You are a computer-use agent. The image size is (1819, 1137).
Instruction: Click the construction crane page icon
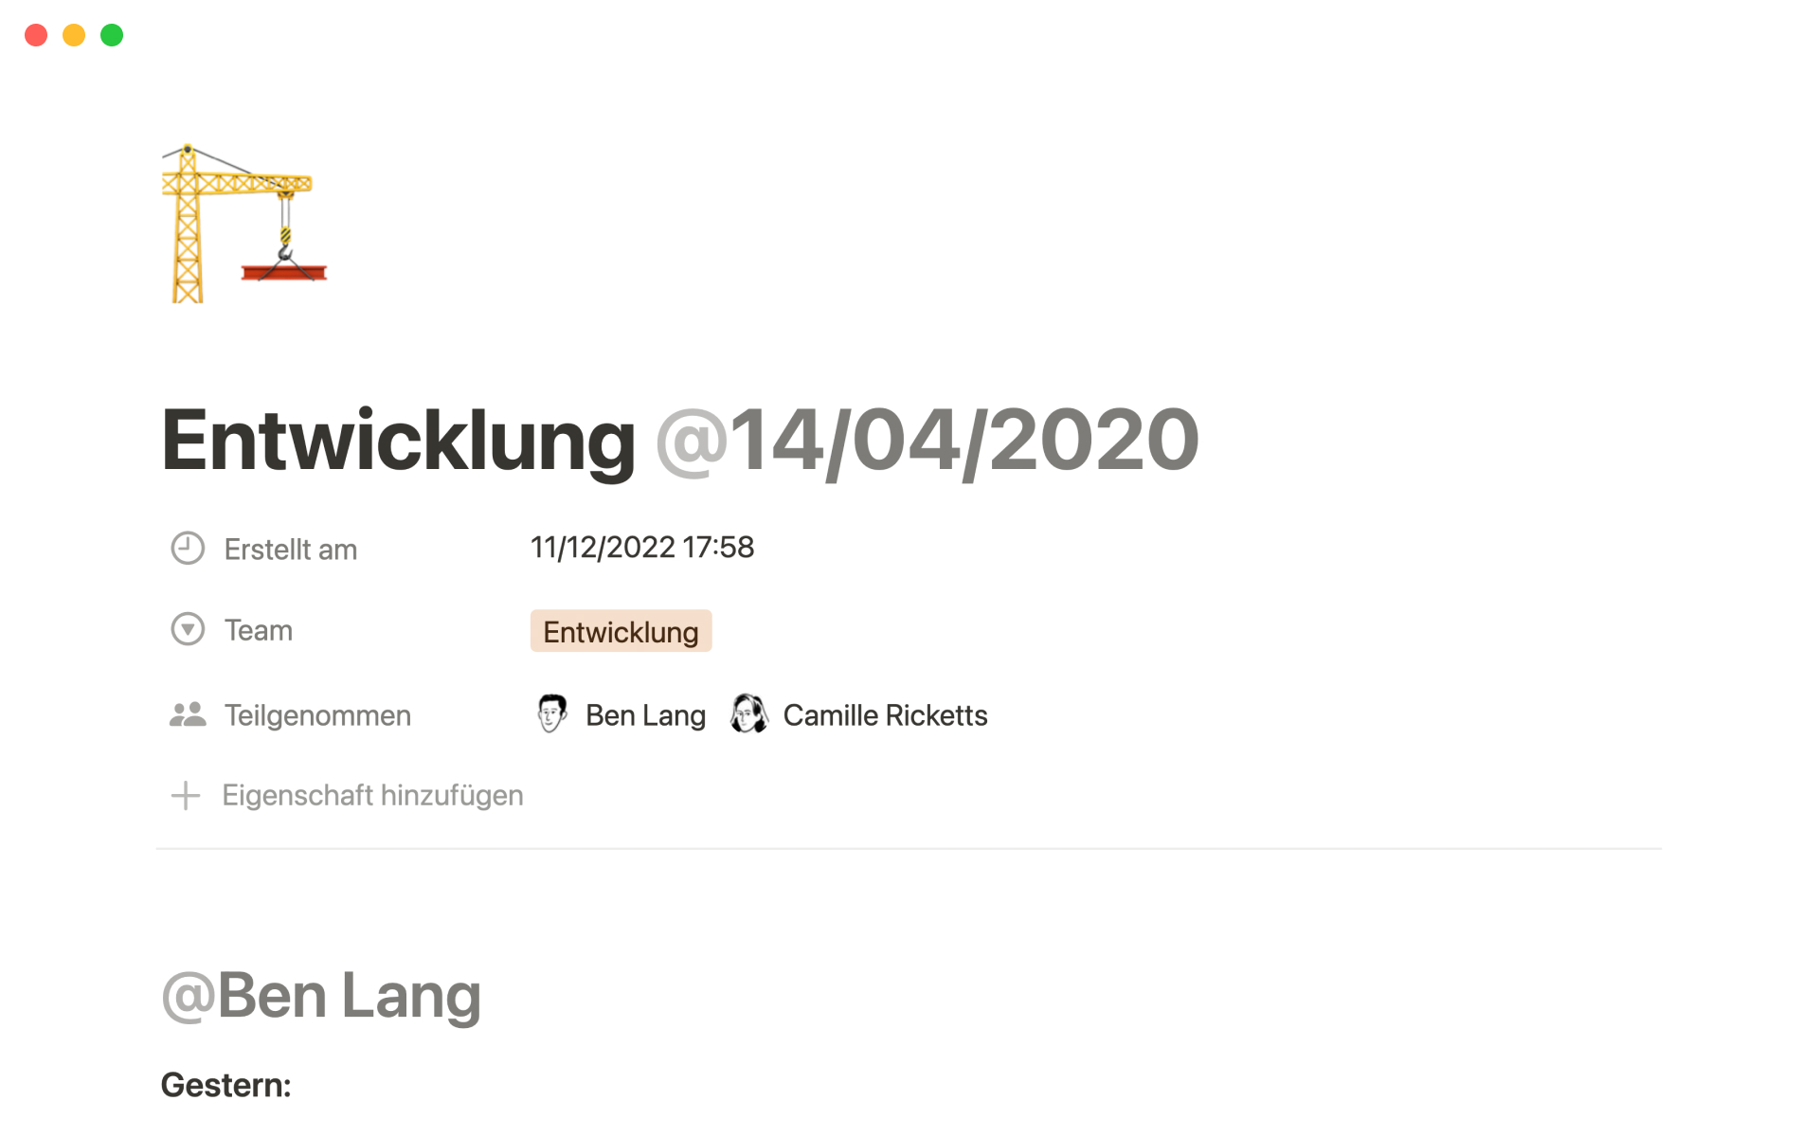point(244,224)
